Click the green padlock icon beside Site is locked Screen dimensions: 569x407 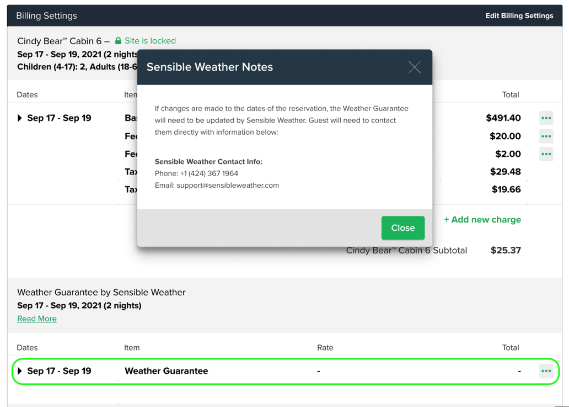pyautogui.click(x=117, y=40)
